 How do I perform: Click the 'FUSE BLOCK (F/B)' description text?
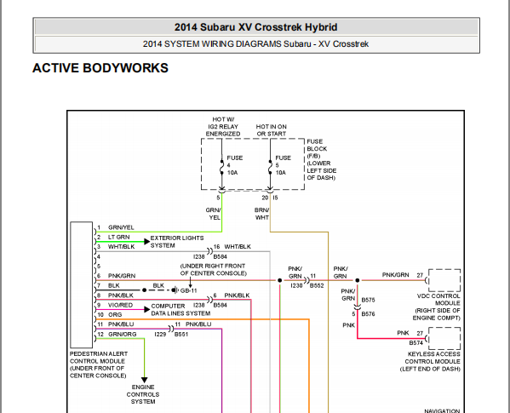point(321,160)
